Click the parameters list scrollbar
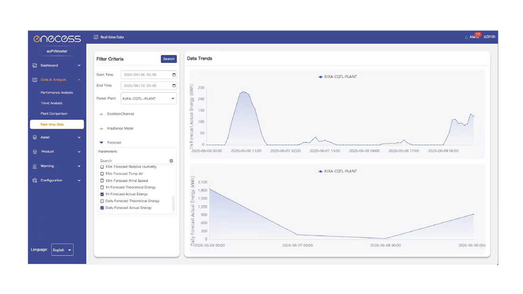 point(173,203)
